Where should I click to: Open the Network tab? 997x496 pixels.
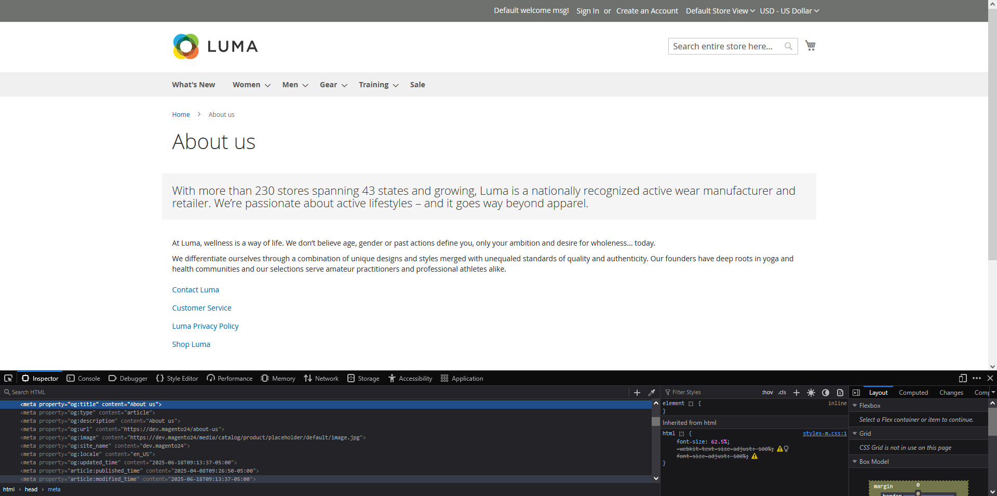tap(321, 379)
